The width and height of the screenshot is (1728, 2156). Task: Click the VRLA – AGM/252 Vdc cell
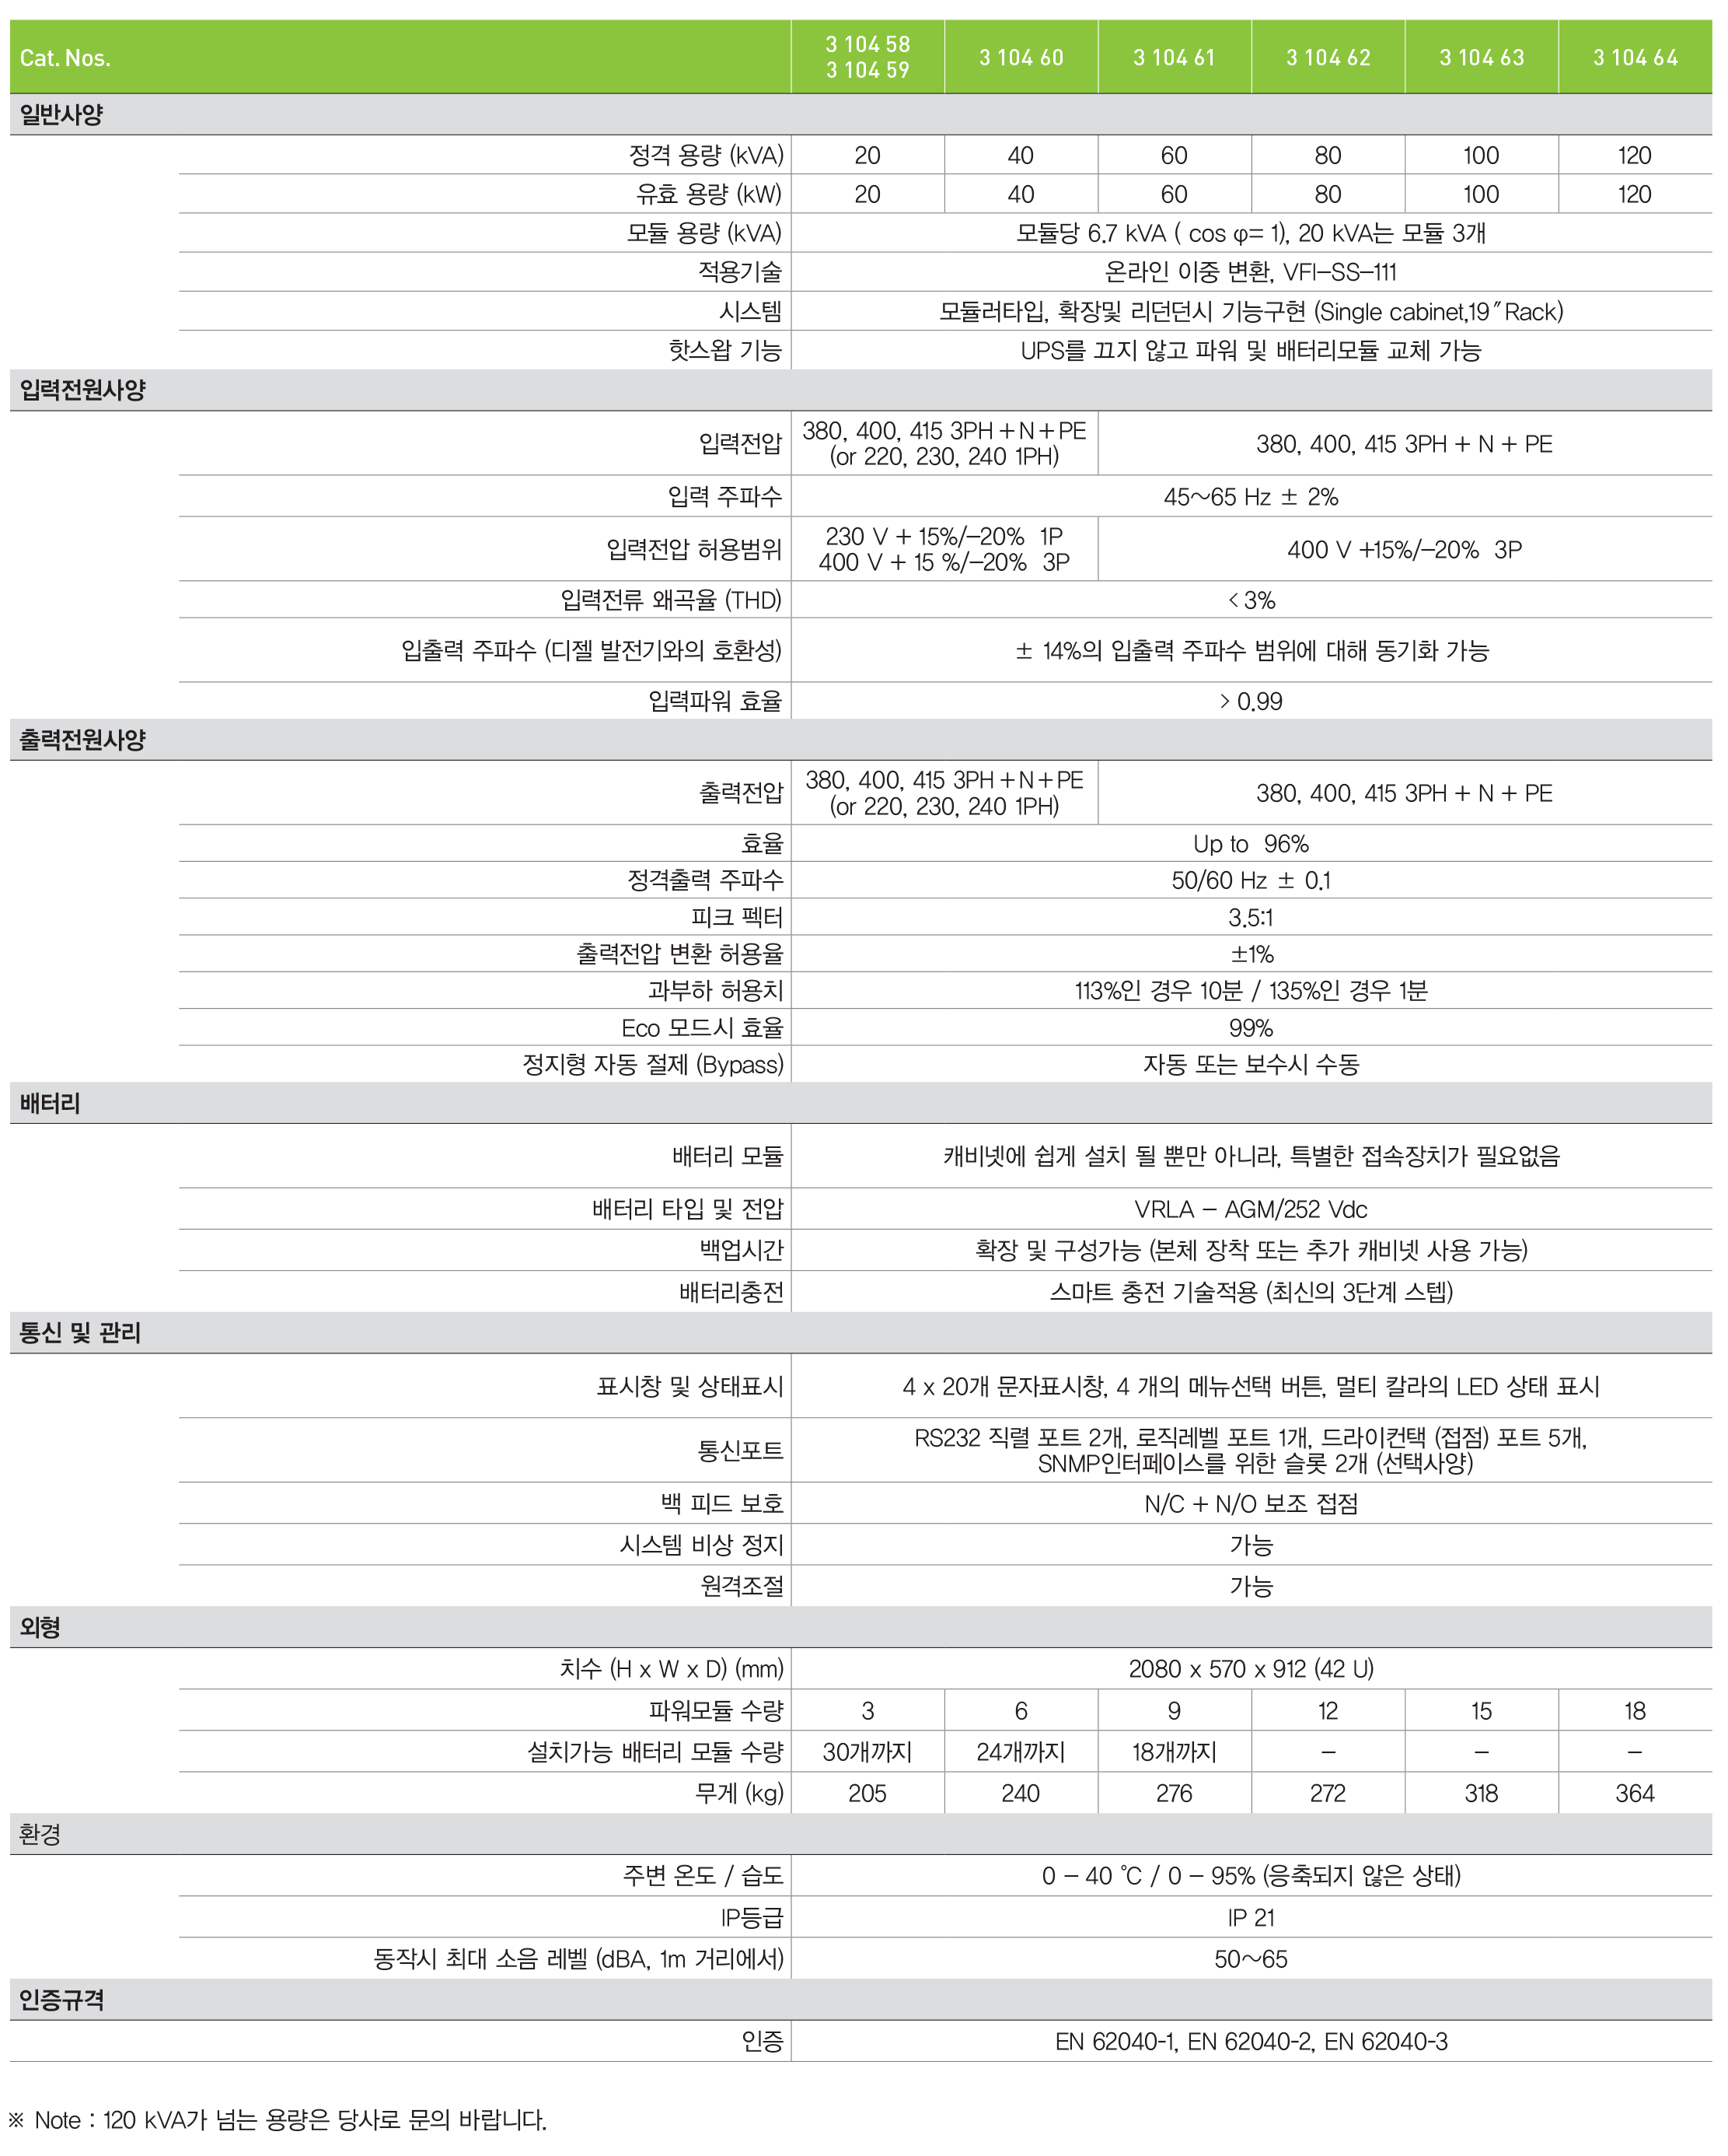[1250, 1209]
